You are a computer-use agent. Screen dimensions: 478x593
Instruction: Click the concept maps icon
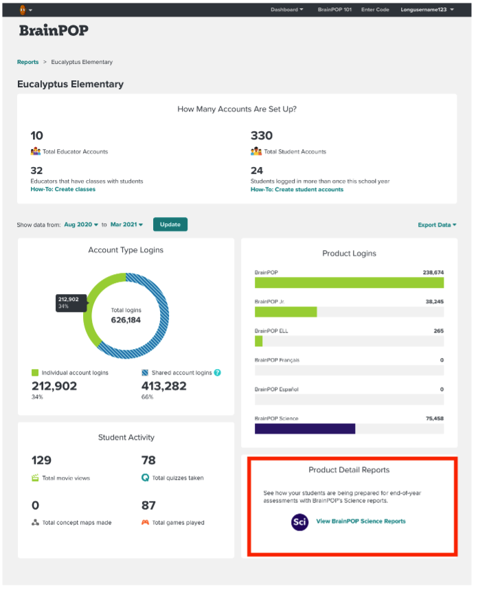click(x=35, y=523)
